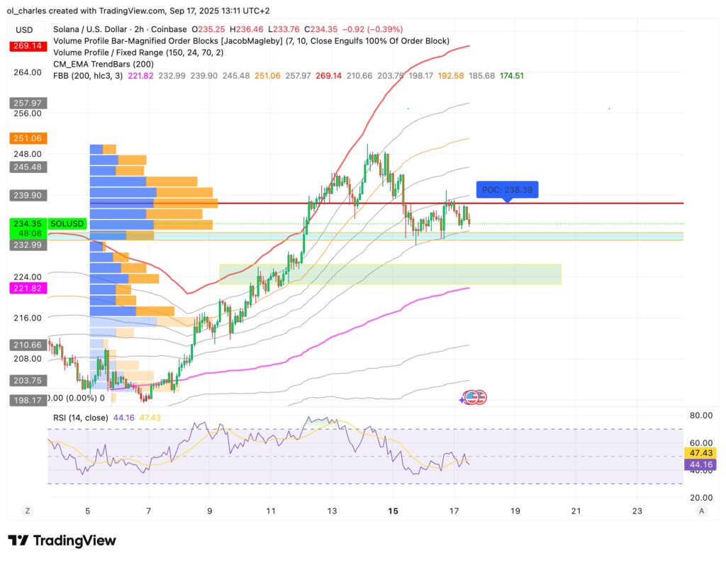
Task: Click the magenta 221.82 price tag
Action: coord(24,288)
